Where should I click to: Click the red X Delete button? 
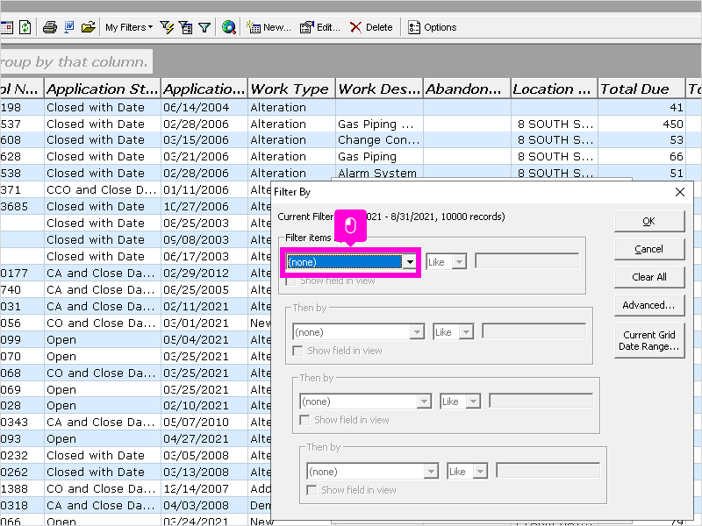pyautogui.click(x=371, y=27)
